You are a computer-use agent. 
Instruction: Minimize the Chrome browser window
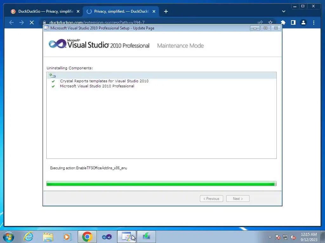coord(295,6)
